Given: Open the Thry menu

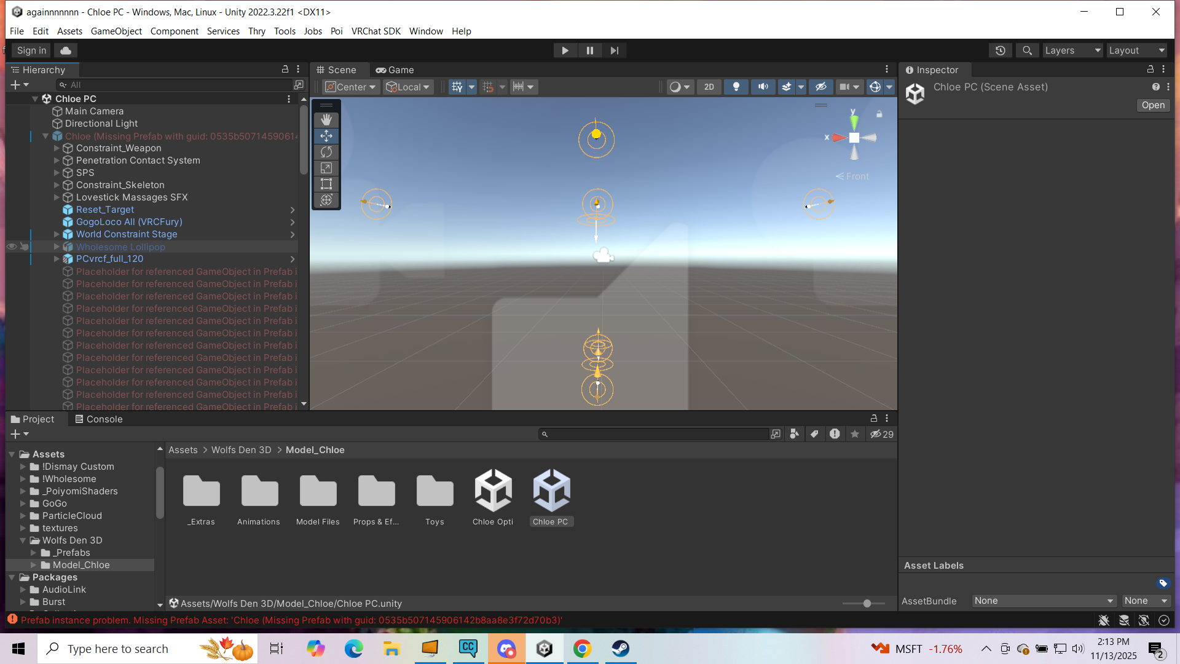Looking at the screenshot, I should click(257, 31).
